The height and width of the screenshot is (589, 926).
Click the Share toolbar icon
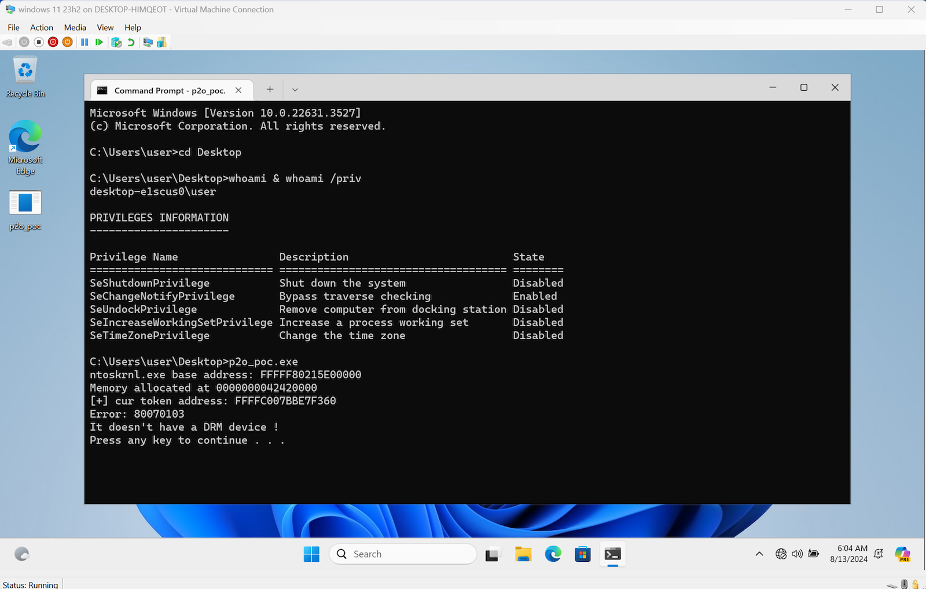pyautogui.click(x=162, y=42)
